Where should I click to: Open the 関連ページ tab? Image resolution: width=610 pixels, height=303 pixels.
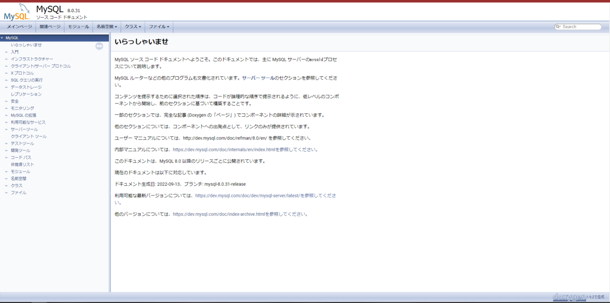point(50,26)
